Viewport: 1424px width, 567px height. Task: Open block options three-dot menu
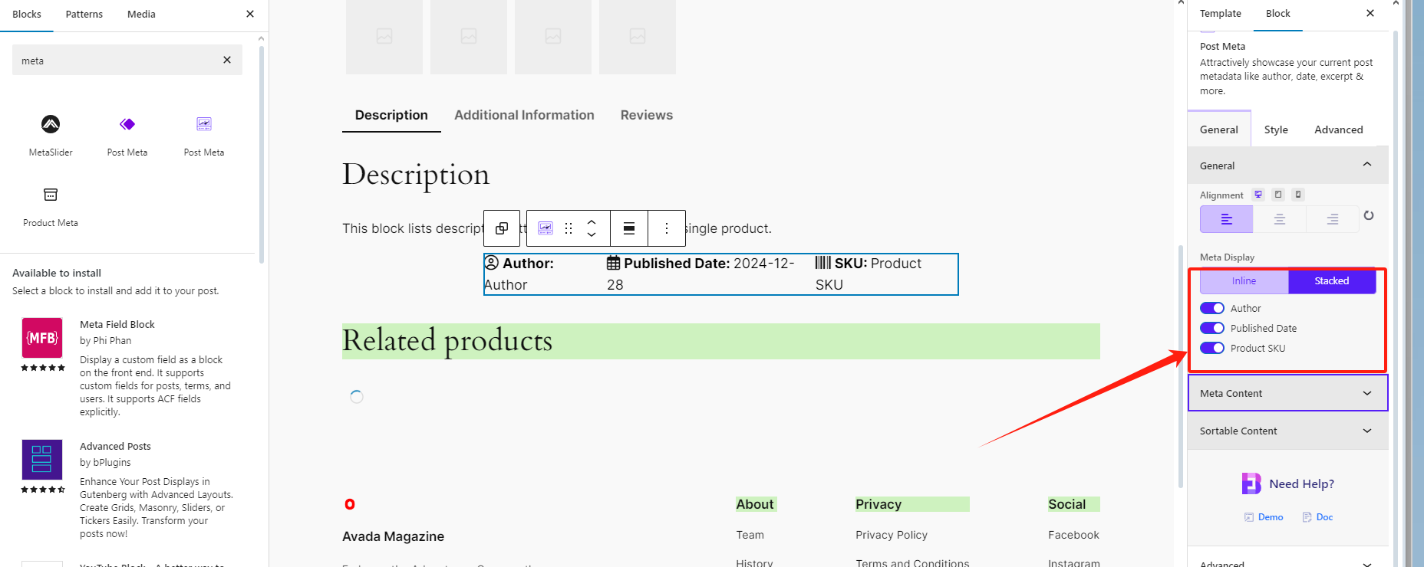(667, 228)
